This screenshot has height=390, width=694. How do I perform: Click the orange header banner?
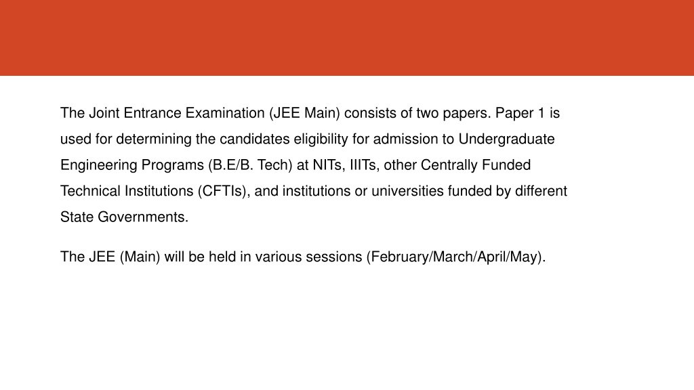point(347,38)
